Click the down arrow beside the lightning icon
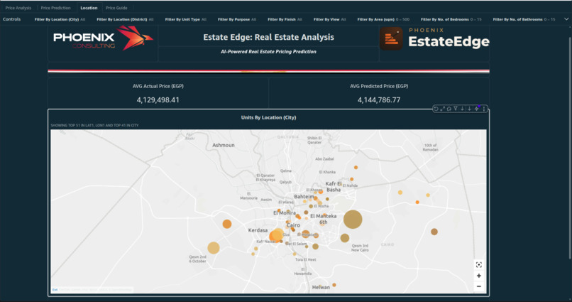 click(470, 109)
